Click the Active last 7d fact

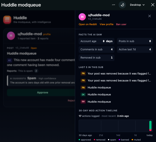tap(135, 49)
